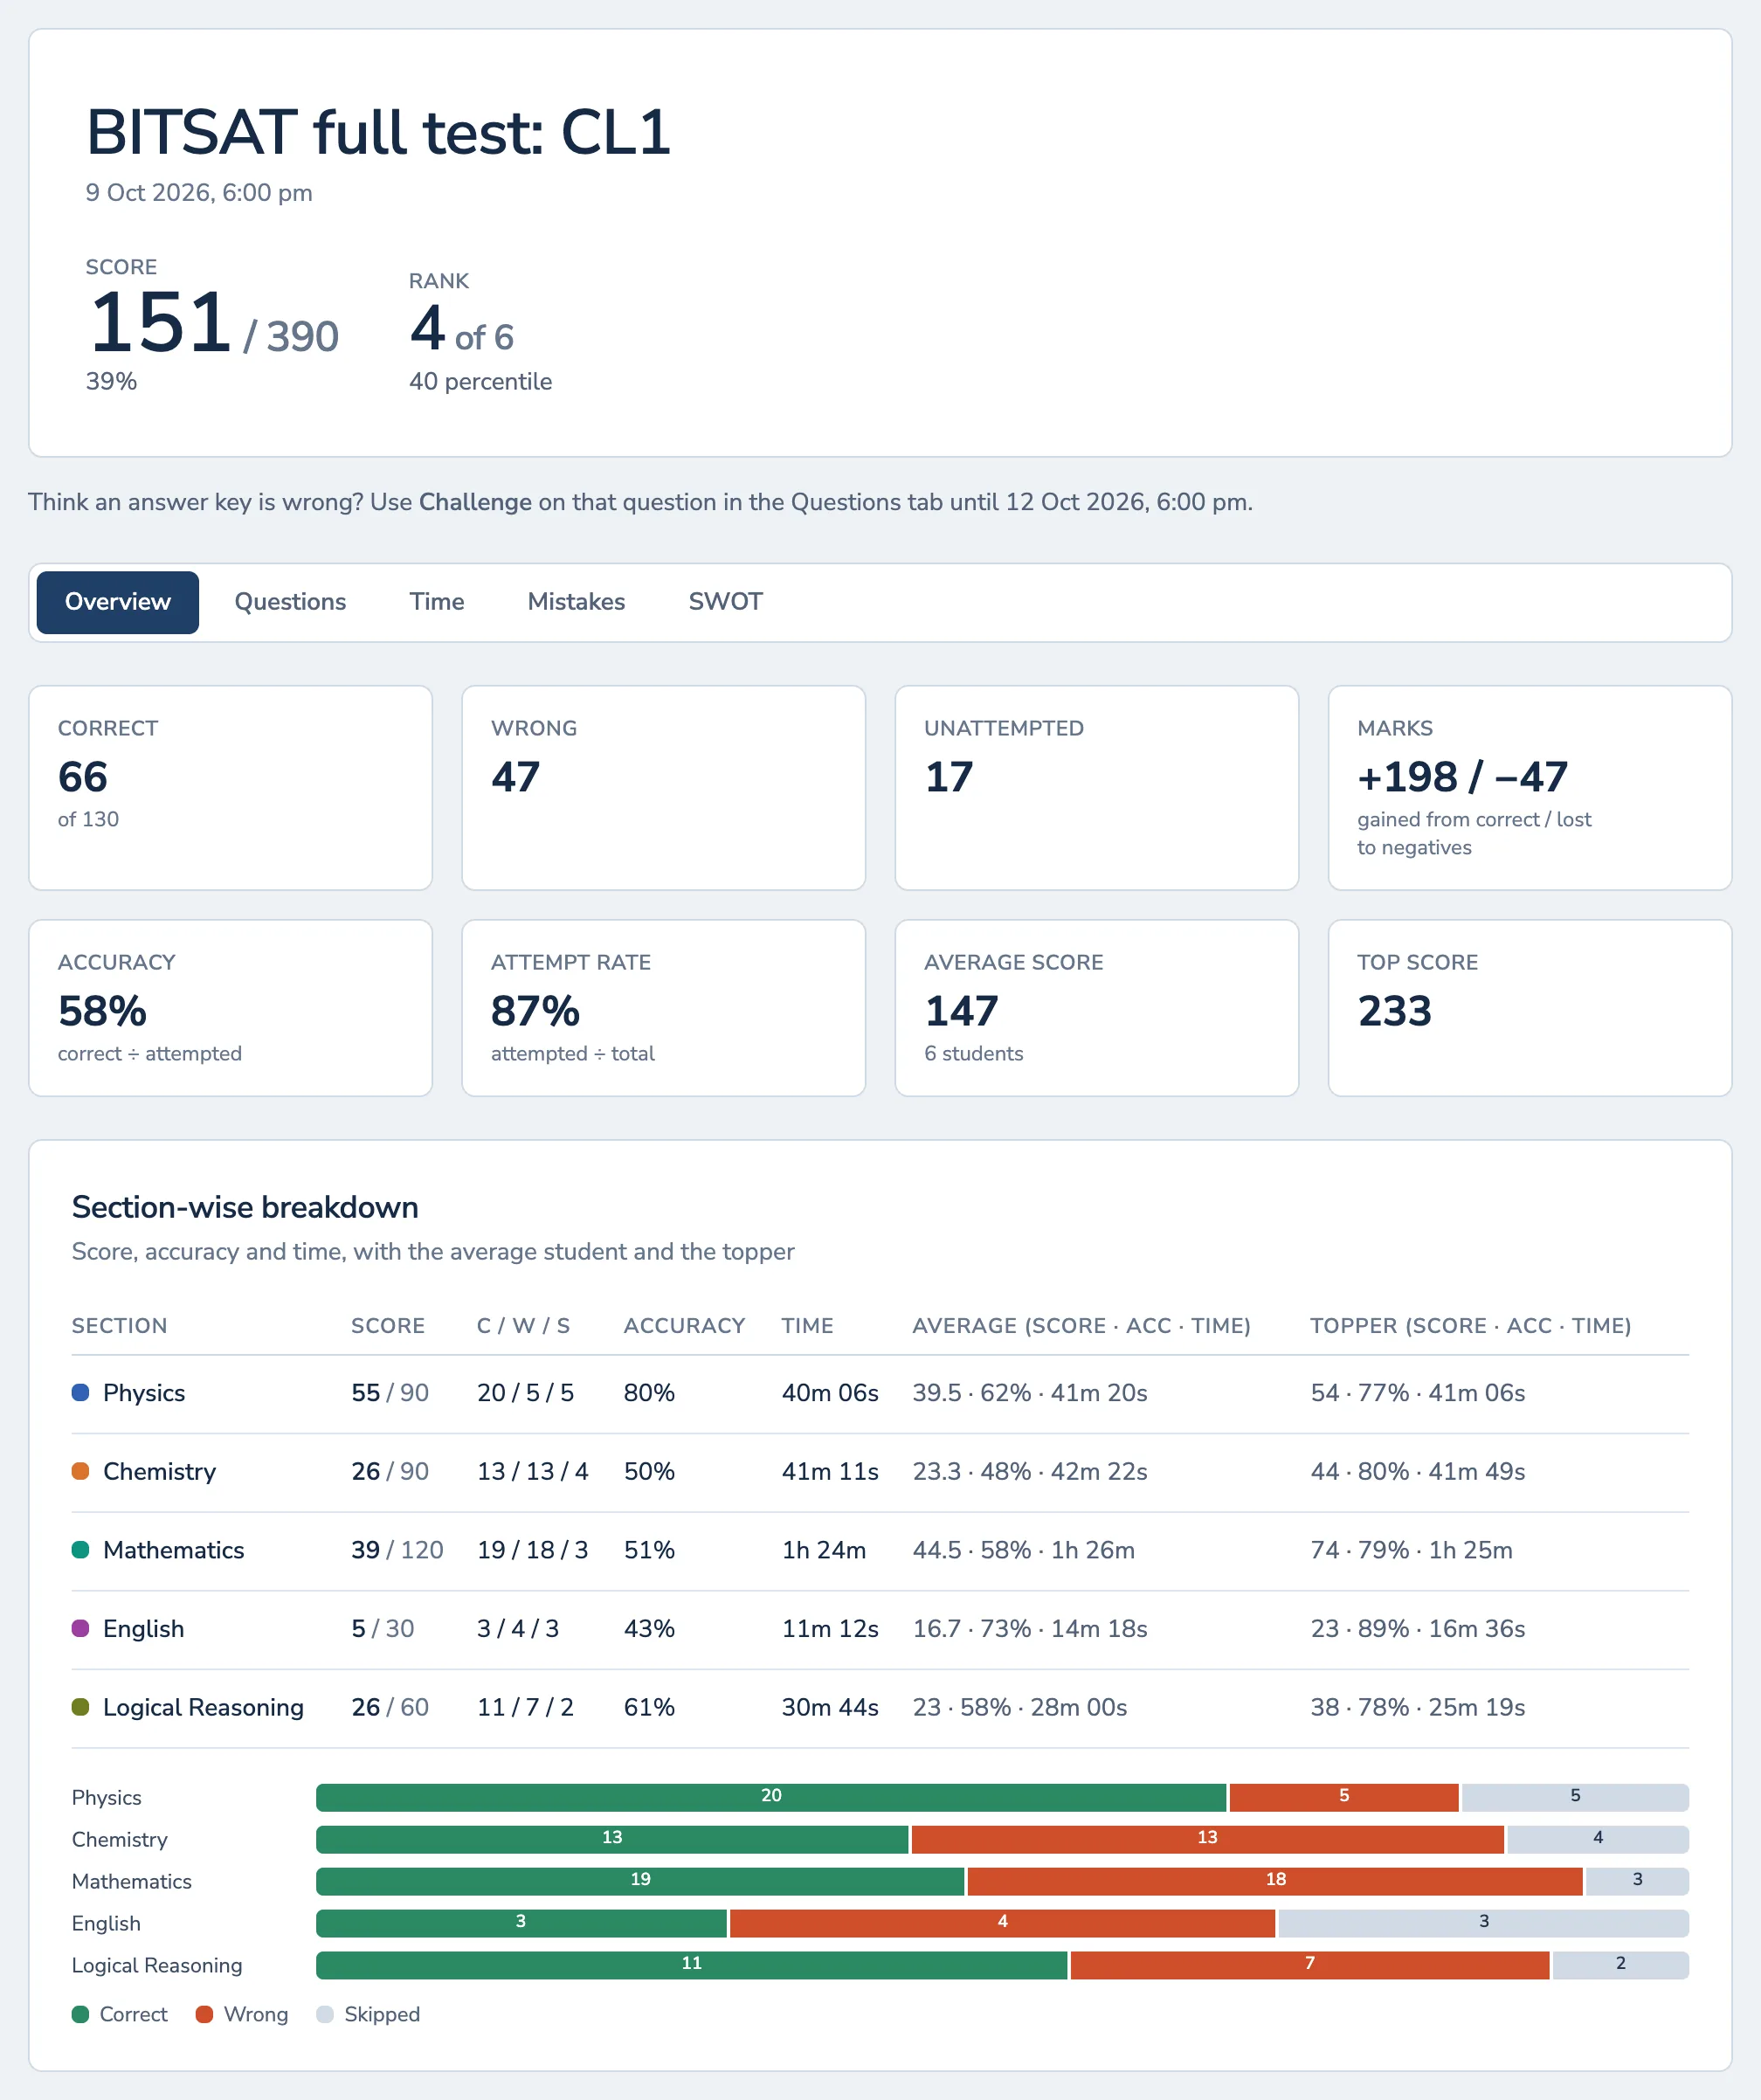Click the teal Mathematics section dot
1761x2100 pixels.
point(81,1550)
